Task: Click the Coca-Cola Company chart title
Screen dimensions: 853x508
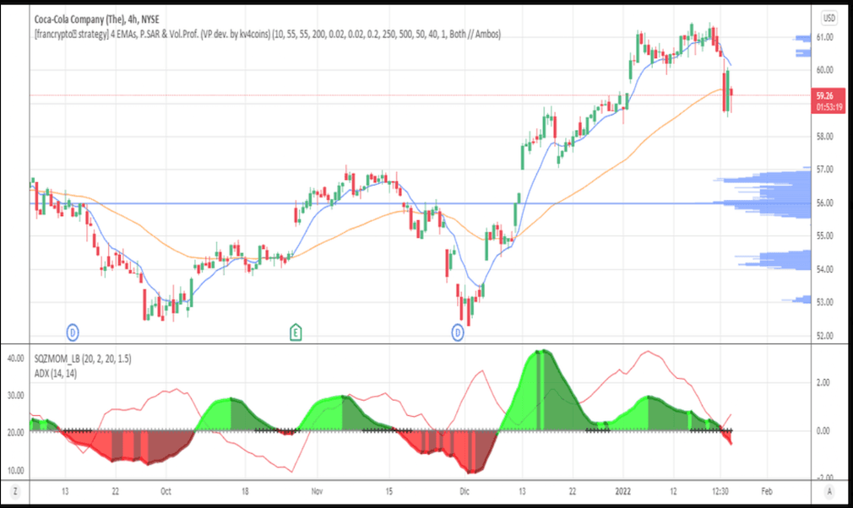Action: 97,19
